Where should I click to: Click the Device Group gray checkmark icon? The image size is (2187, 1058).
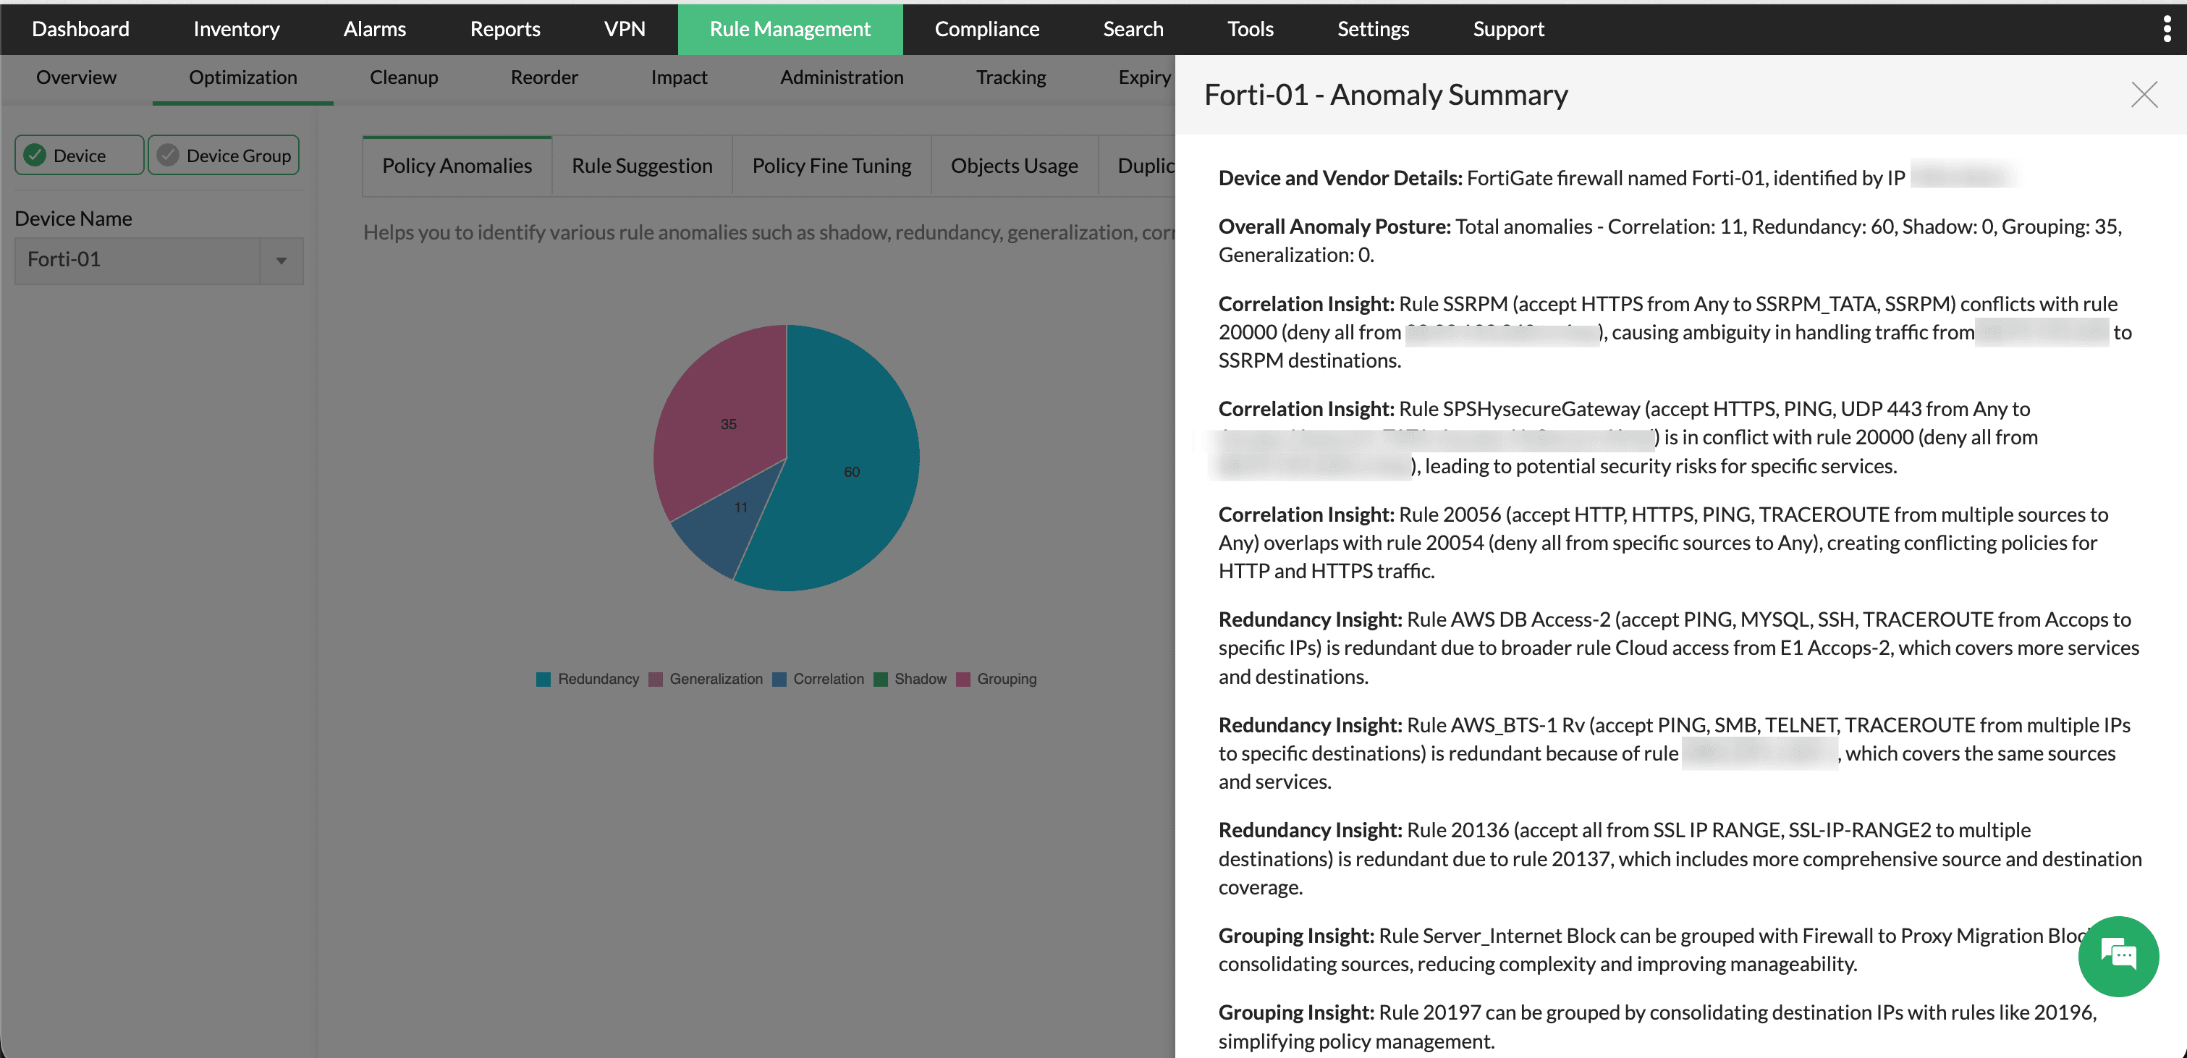168,156
